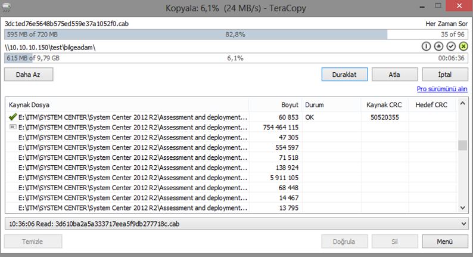
Task: Open the 'Pro sürümünü alın' link
Action: 442,89
